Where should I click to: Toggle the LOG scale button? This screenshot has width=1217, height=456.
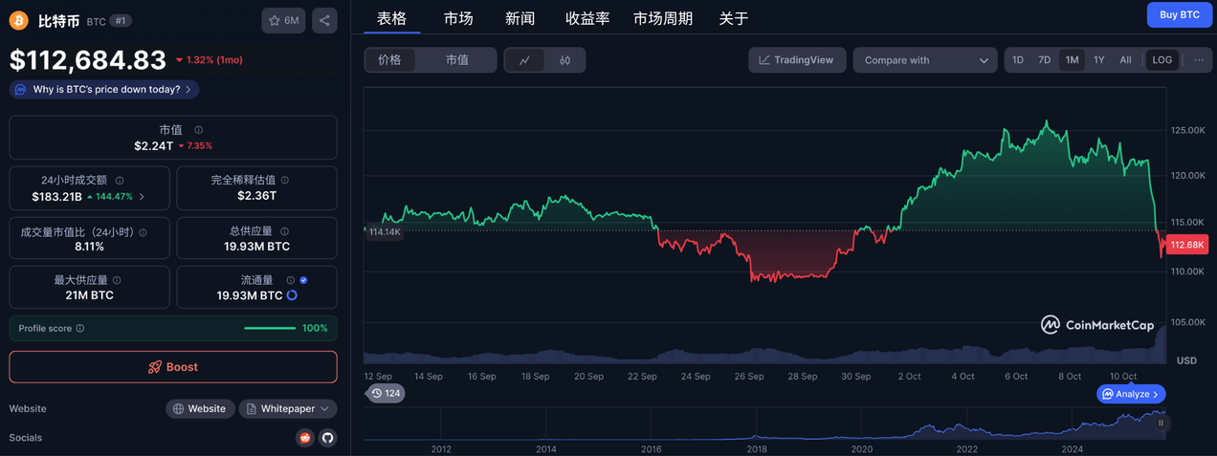1162,60
